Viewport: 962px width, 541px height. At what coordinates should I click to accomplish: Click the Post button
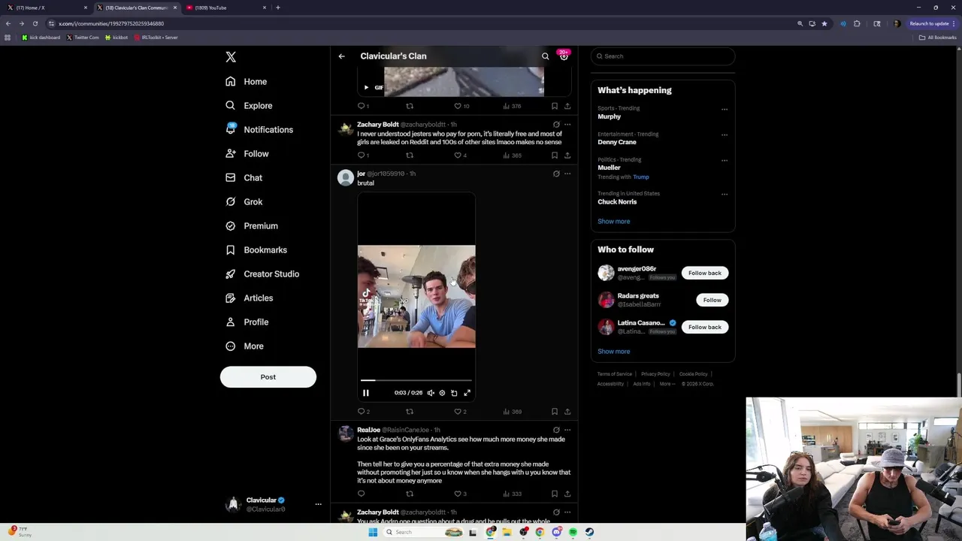[268, 376]
